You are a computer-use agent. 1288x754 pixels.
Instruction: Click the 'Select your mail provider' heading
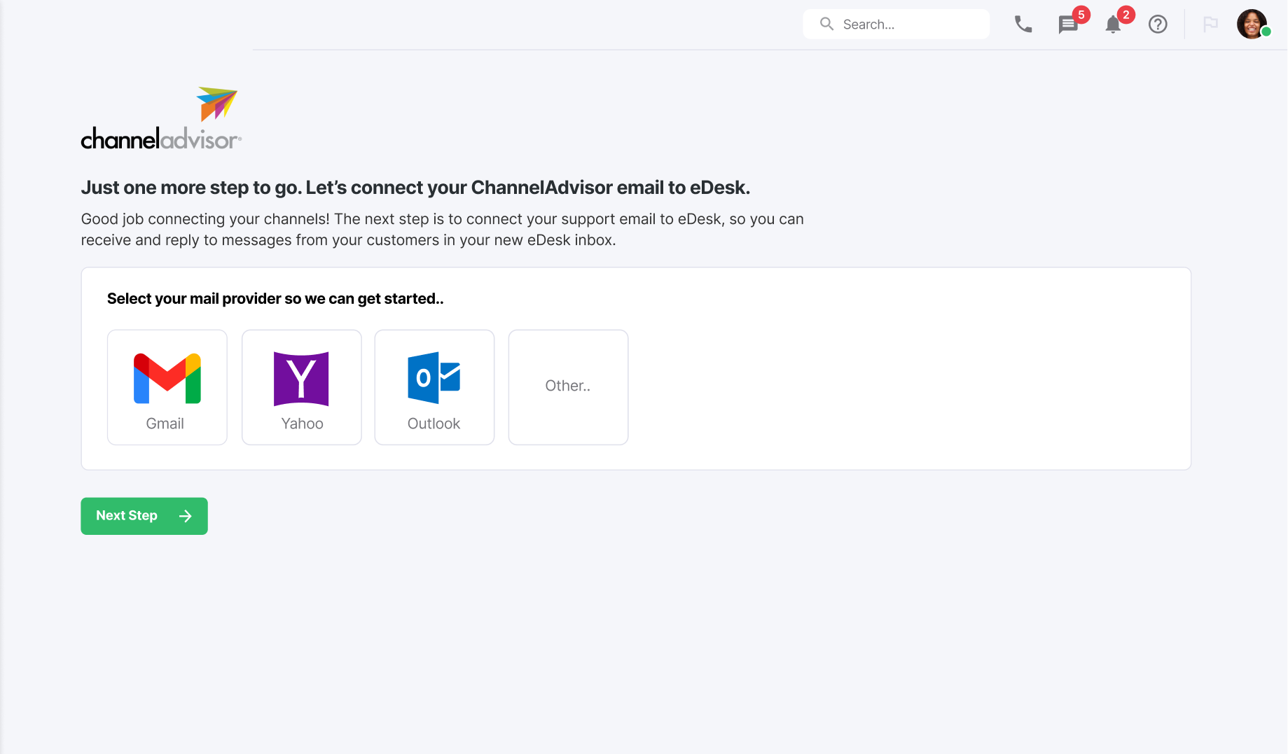click(x=275, y=299)
